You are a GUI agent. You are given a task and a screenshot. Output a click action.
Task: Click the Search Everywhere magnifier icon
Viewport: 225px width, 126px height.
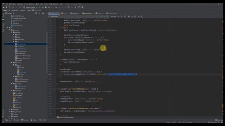click(x=82, y=7)
